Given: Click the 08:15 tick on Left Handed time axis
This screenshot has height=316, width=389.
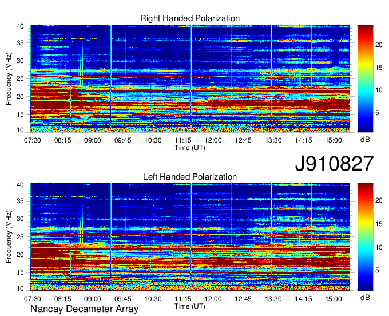Looking at the screenshot, I should pyautogui.click(x=62, y=299).
